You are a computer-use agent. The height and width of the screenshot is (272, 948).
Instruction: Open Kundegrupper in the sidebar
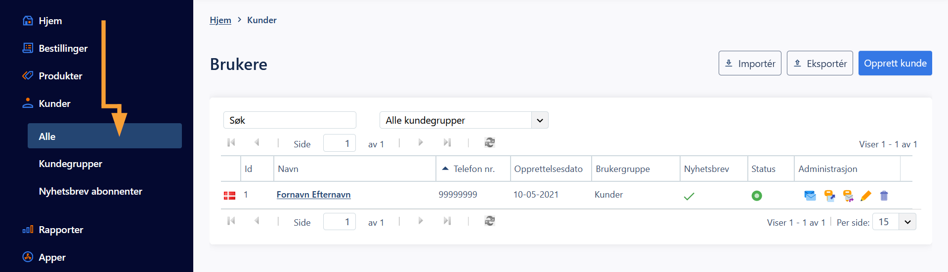[x=71, y=164]
